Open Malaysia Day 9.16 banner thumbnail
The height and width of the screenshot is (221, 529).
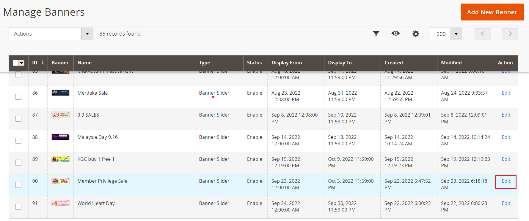click(60, 137)
